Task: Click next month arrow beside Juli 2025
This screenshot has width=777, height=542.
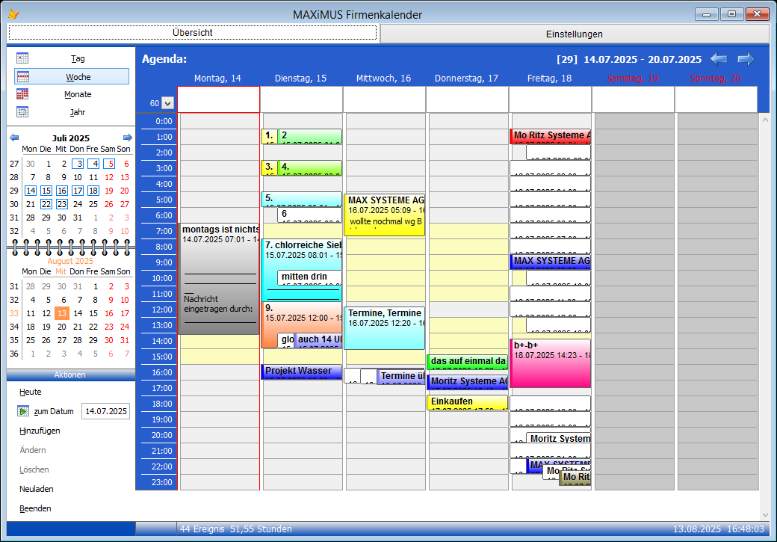Action: tap(128, 138)
